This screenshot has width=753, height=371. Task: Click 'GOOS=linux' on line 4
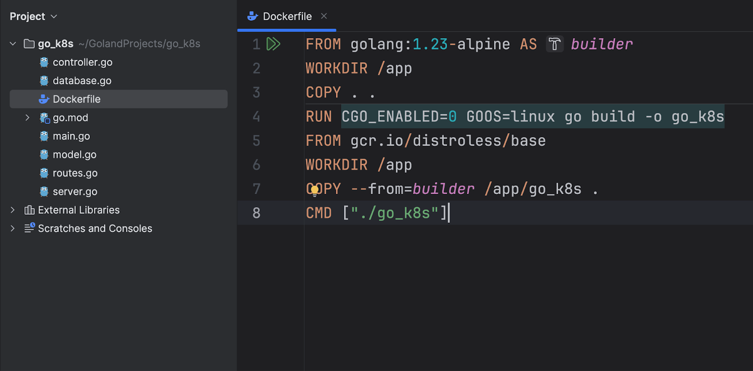[x=511, y=116]
